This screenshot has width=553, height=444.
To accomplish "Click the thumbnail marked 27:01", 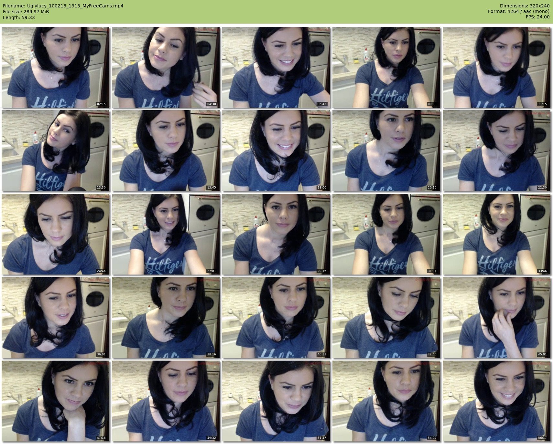I will tap(166, 234).
